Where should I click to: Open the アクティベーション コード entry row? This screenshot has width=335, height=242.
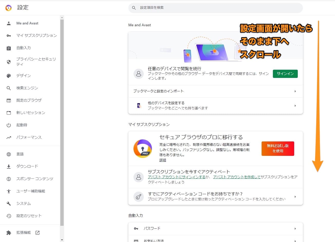tap(215, 196)
